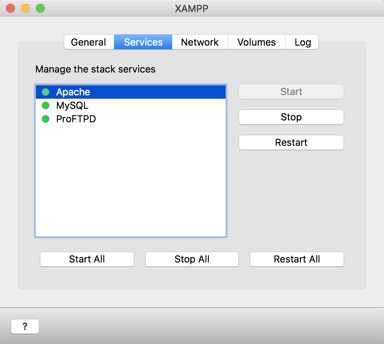This screenshot has width=384, height=344.
Task: Stop the selected service
Action: click(291, 117)
